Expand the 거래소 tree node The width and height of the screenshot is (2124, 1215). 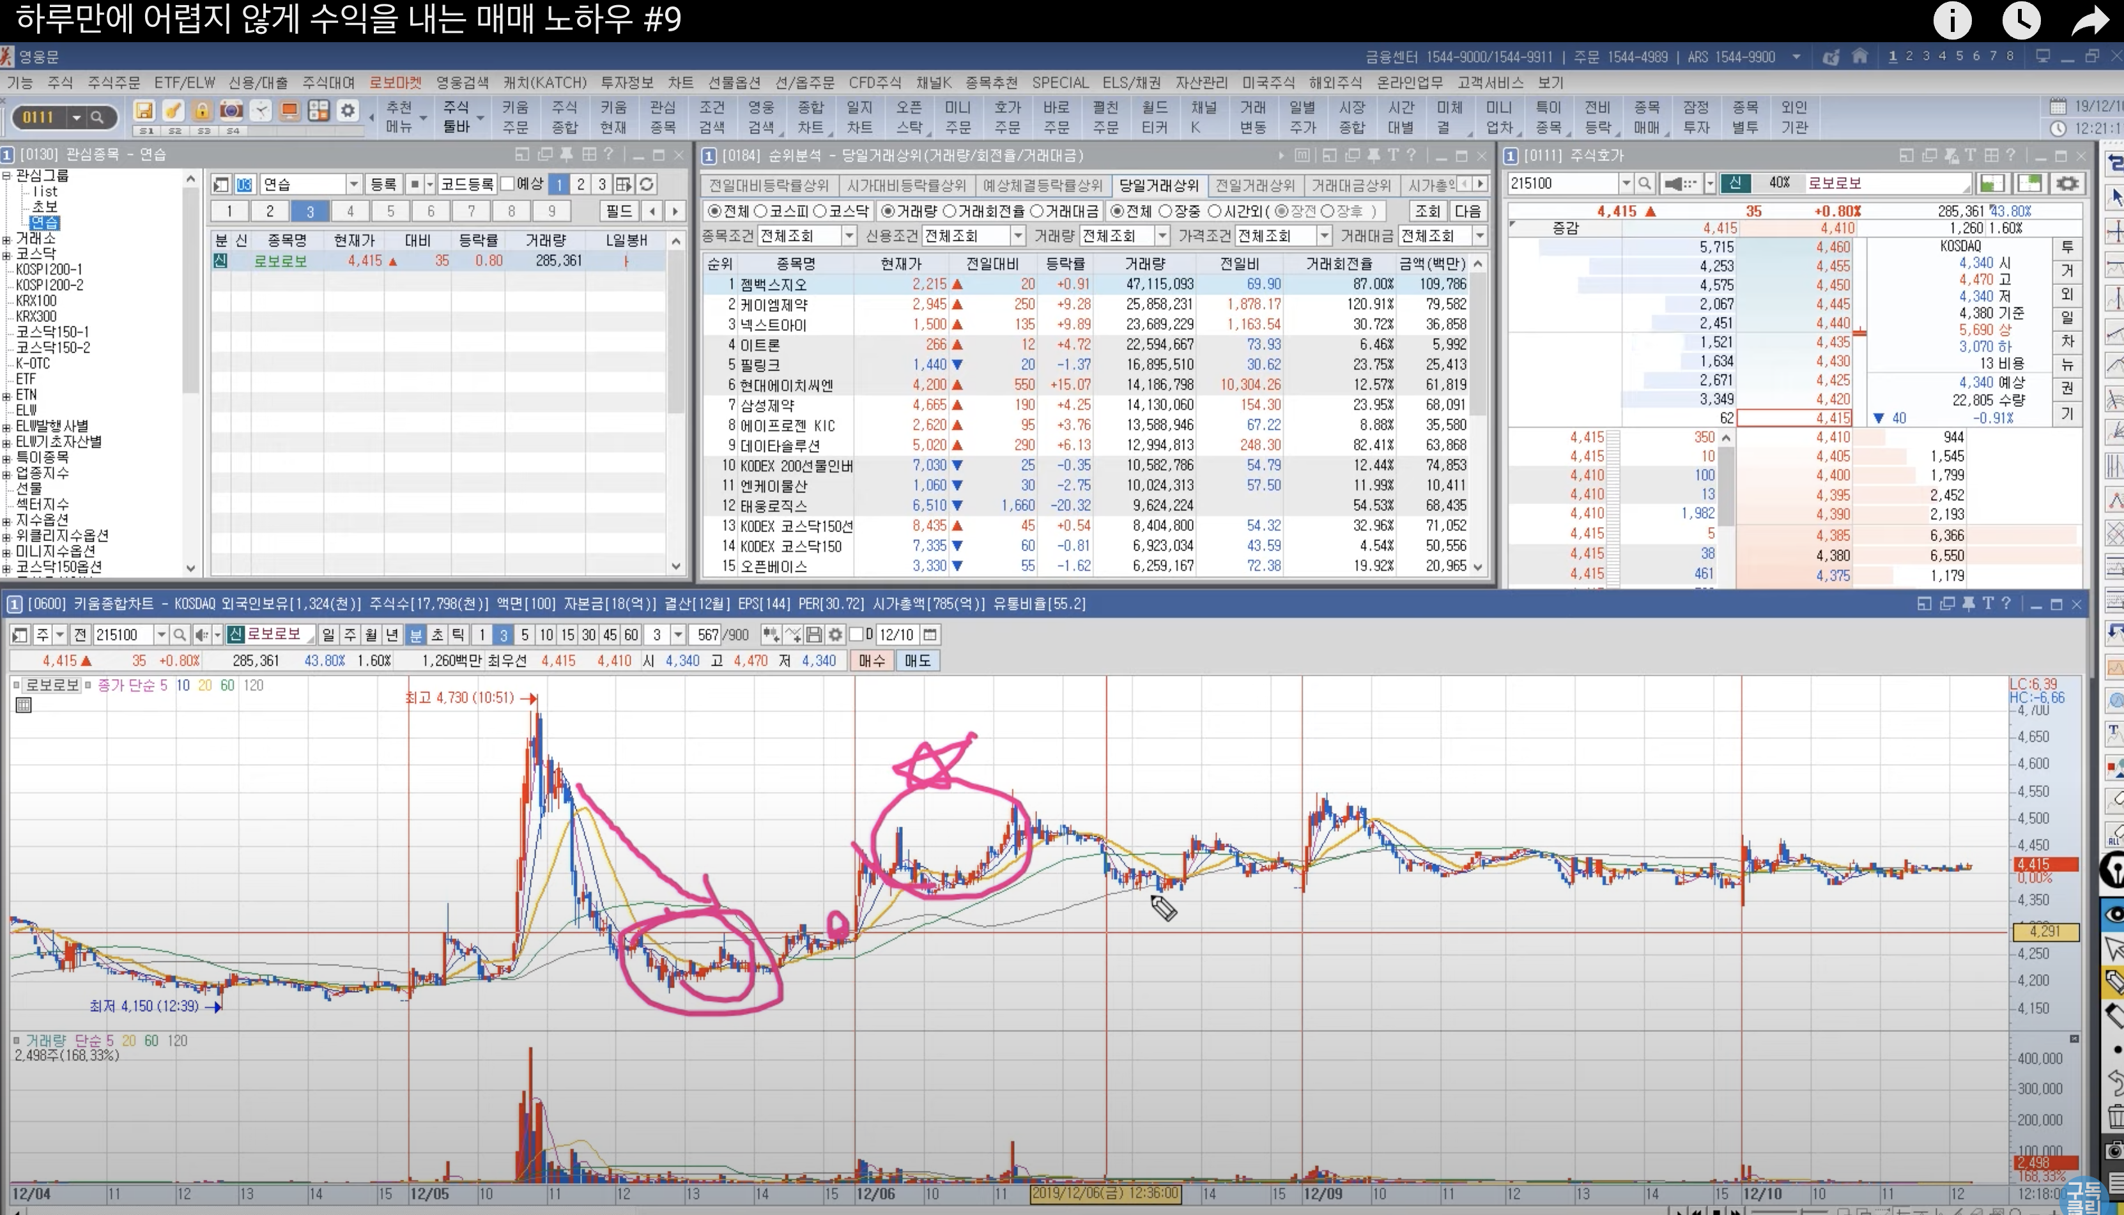point(6,239)
